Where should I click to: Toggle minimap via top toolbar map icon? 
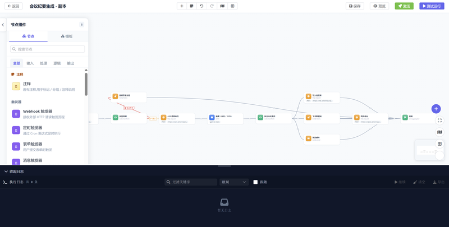[x=222, y=6]
